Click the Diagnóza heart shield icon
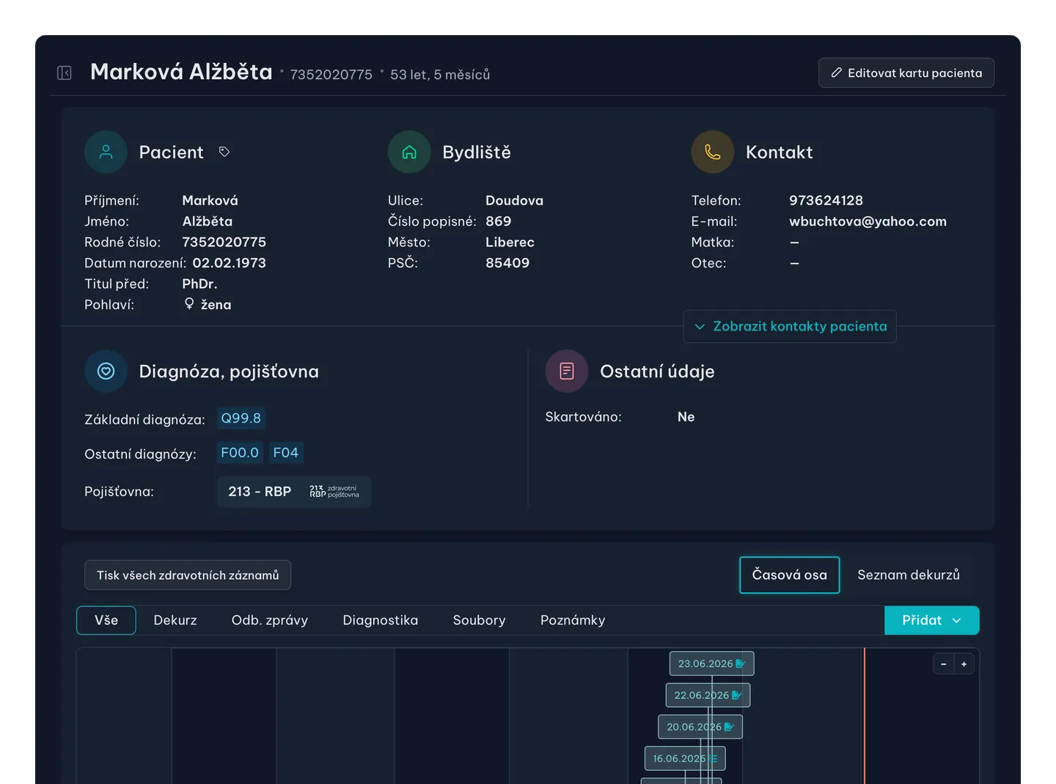 click(x=106, y=371)
